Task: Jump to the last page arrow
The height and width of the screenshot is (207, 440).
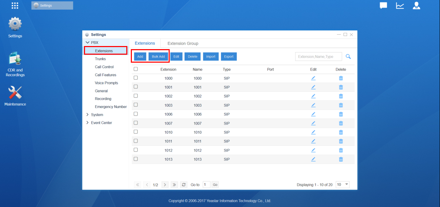Action: point(175,185)
